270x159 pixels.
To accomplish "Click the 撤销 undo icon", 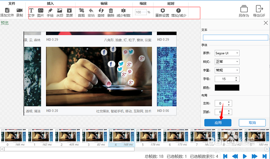I will [91, 11].
